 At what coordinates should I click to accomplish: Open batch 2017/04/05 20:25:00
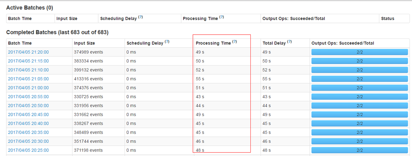(x=28, y=150)
